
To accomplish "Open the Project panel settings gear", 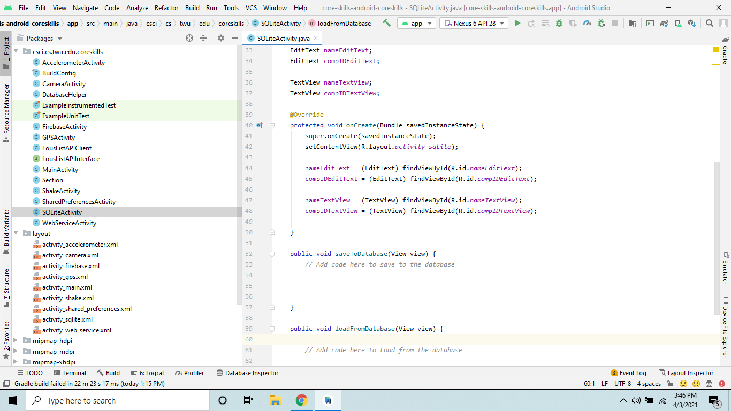I will tap(222, 39).
